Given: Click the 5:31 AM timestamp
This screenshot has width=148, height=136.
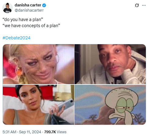Looking at the screenshot, I should coord(9,132).
